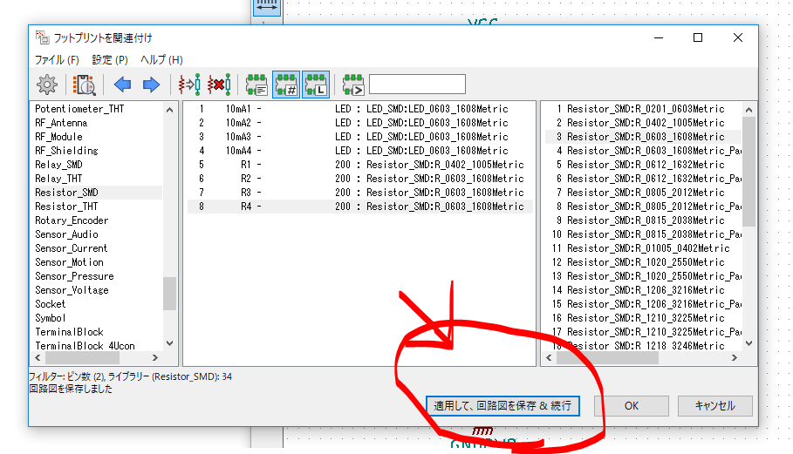Choose footprint 7 R_0805_2012Metric
This screenshot has height=454, width=793.
pyautogui.click(x=643, y=193)
